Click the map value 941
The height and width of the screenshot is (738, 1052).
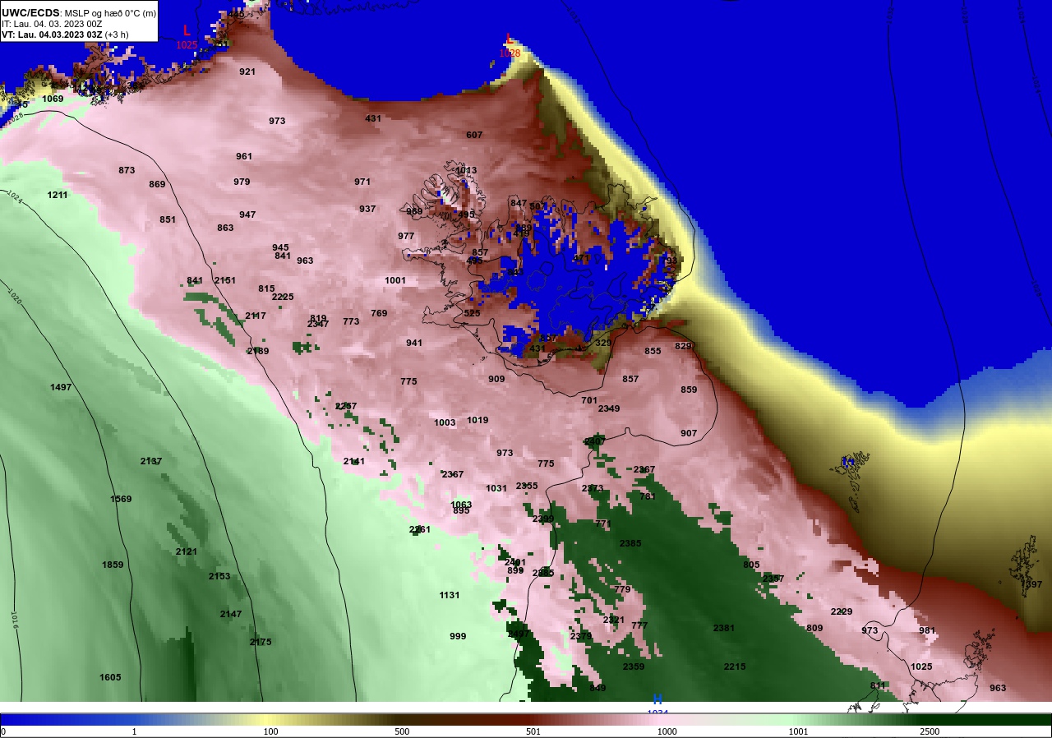click(x=414, y=343)
